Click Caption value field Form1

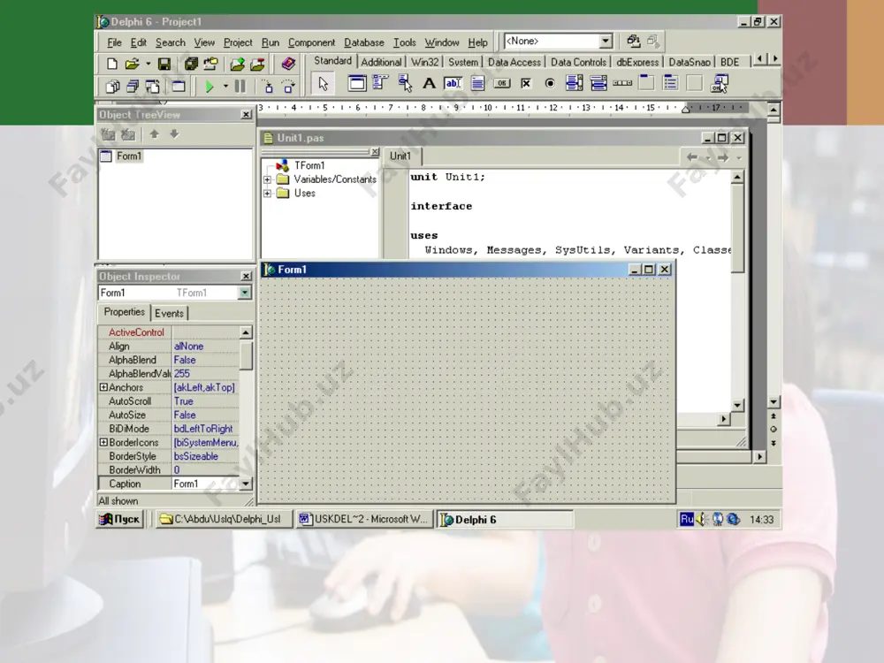[205, 484]
